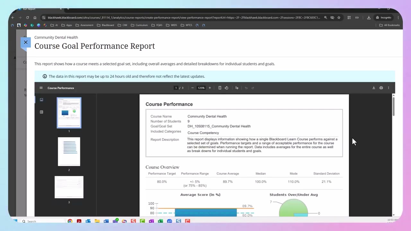
Task: Open the PDF annotation draw tool
Action: [237, 88]
